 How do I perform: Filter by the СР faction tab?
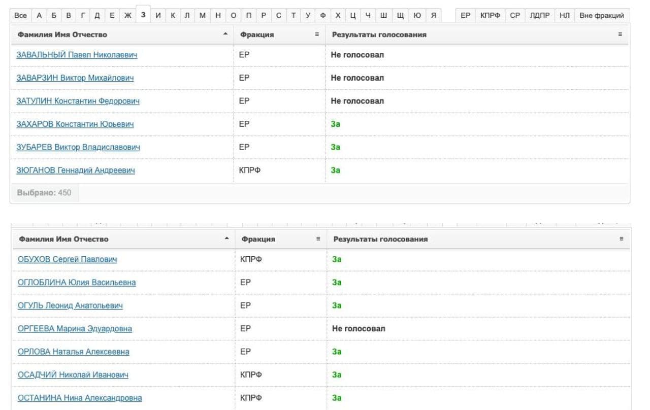[515, 16]
